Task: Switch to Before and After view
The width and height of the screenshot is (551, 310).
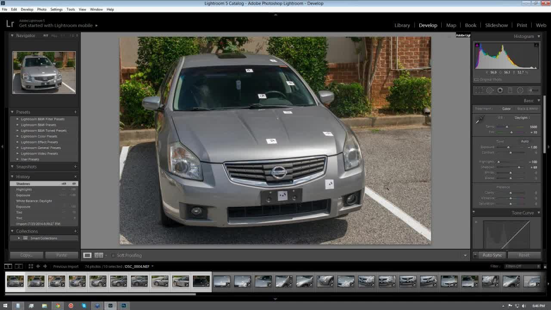Action: pos(99,255)
